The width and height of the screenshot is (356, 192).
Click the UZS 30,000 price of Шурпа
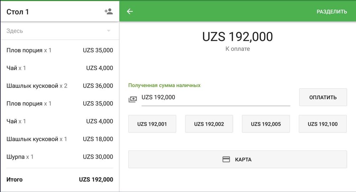coord(98,157)
